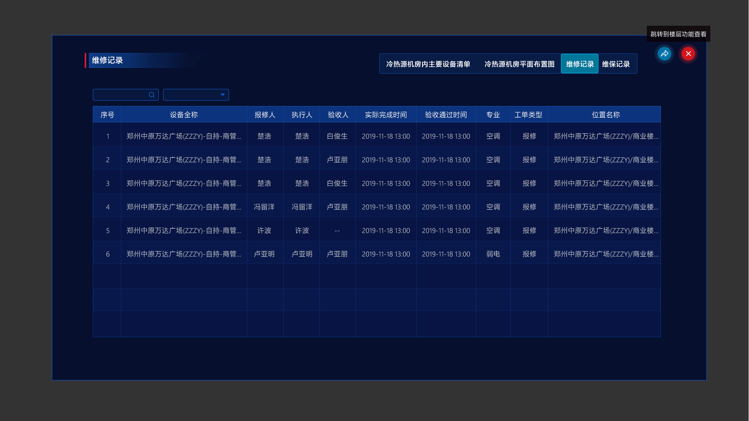The height and width of the screenshot is (421, 749).
Task: Click the 工单类型 column header
Action: coord(528,115)
